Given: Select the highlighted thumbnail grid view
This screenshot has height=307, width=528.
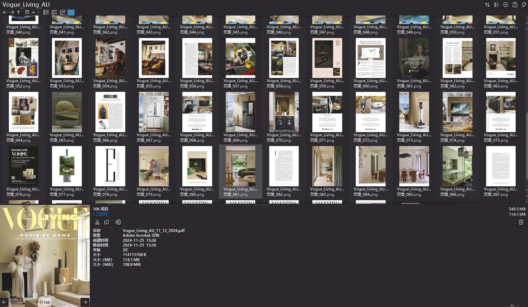Looking at the screenshot, I should [71, 12].
